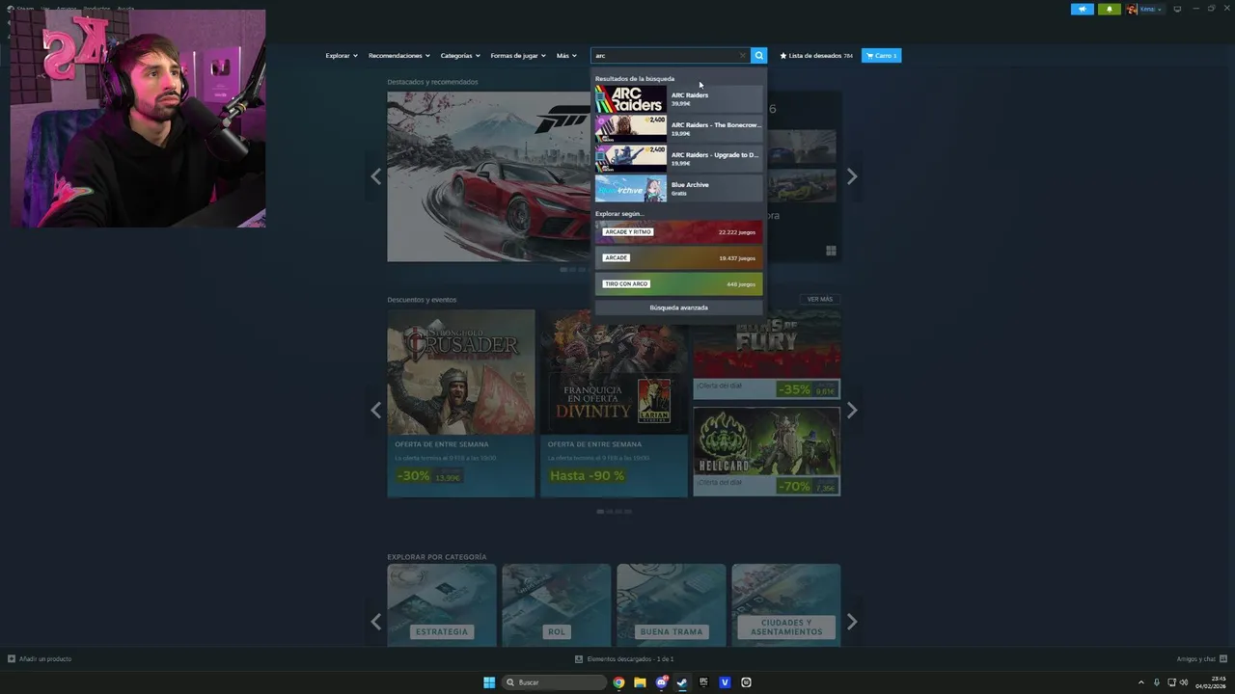Click the Steam taskbar icon
Viewport: 1235px width, 694px height.
[682, 682]
